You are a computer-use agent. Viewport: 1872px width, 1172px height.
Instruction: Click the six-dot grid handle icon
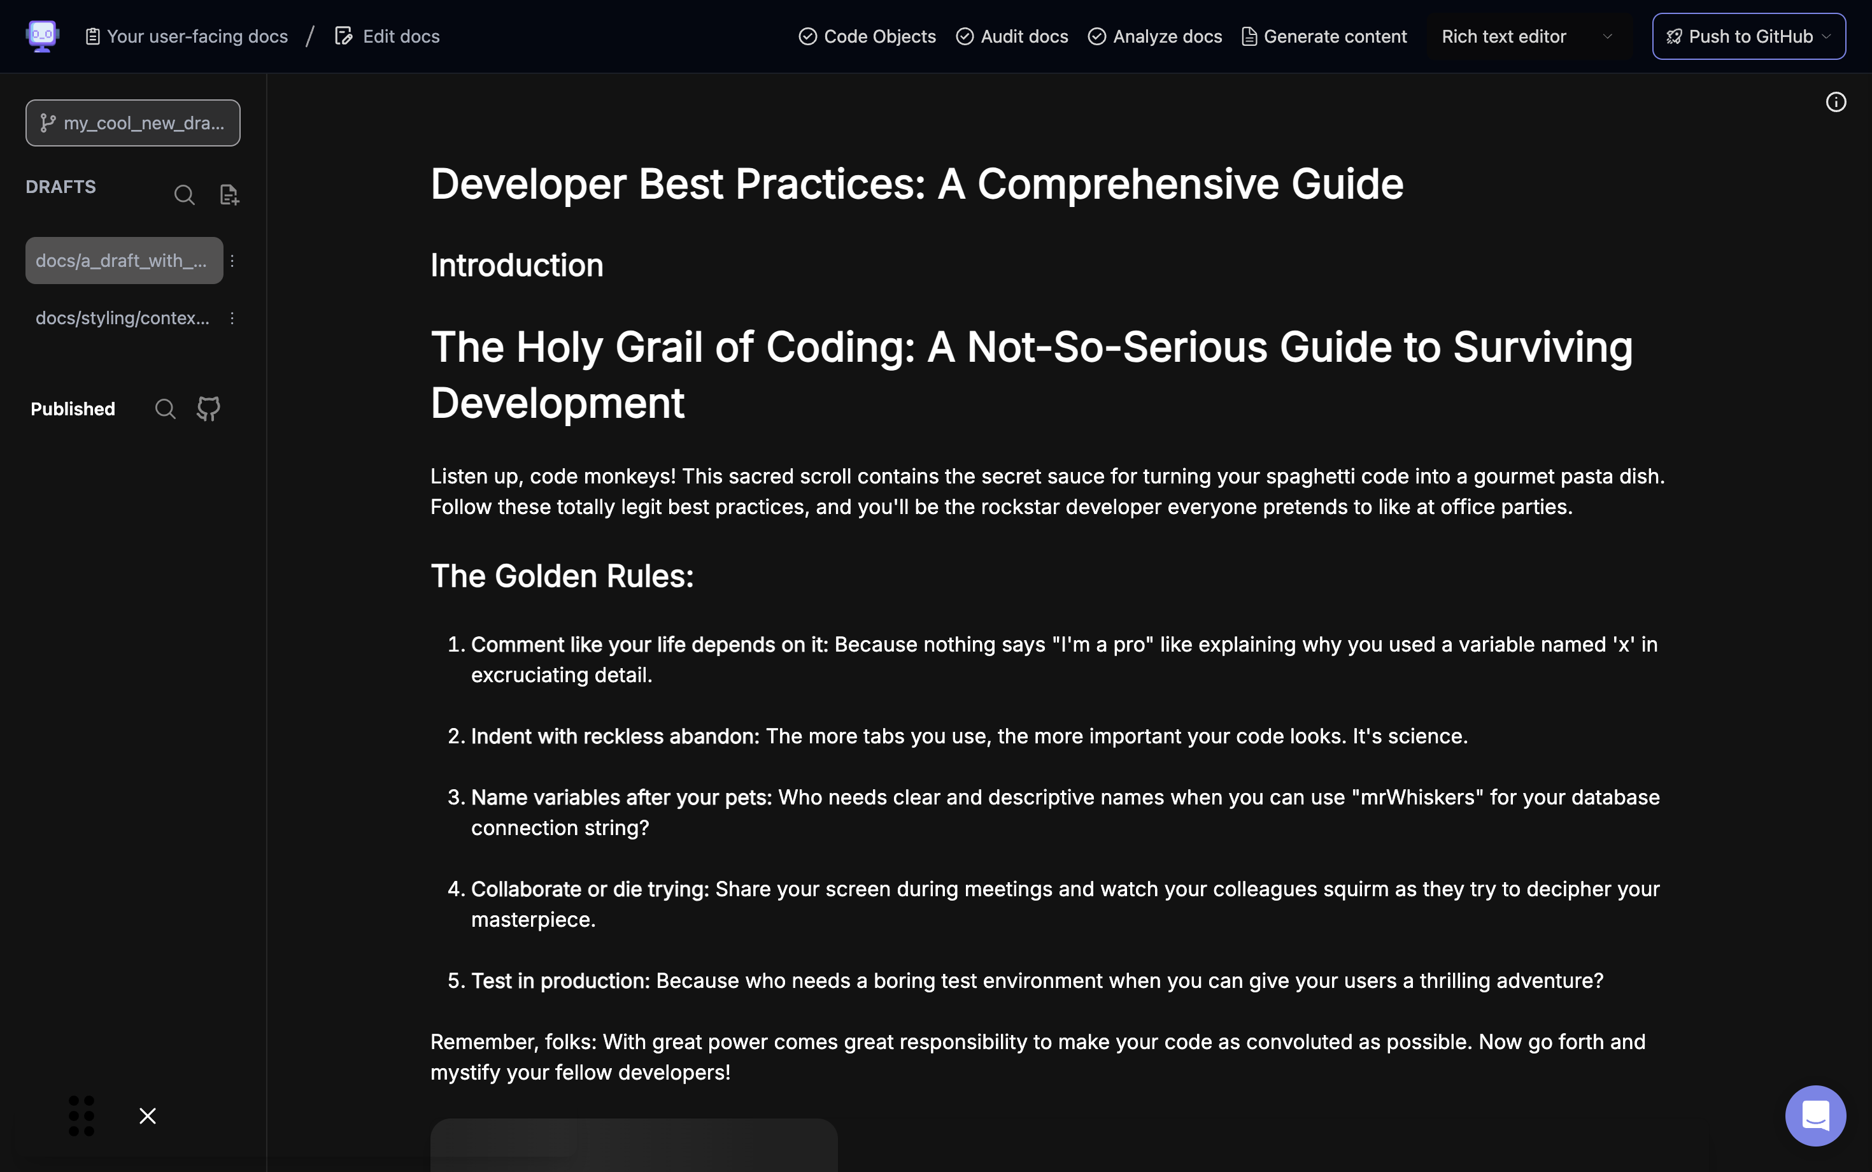pyautogui.click(x=82, y=1115)
